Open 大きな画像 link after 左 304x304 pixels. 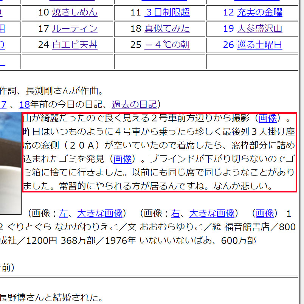[100, 214]
